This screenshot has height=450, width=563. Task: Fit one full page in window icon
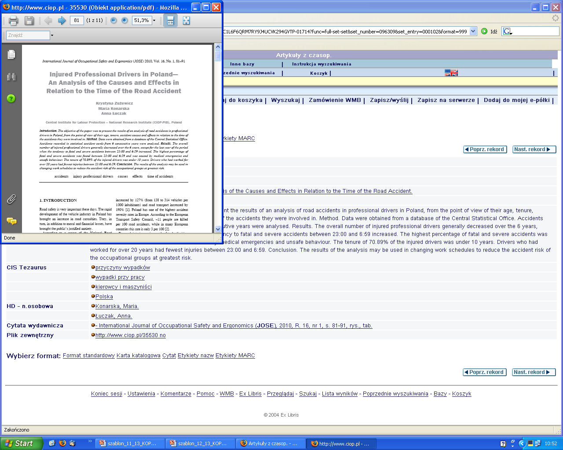click(x=186, y=20)
